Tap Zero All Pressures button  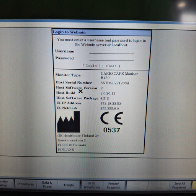pos(180,185)
